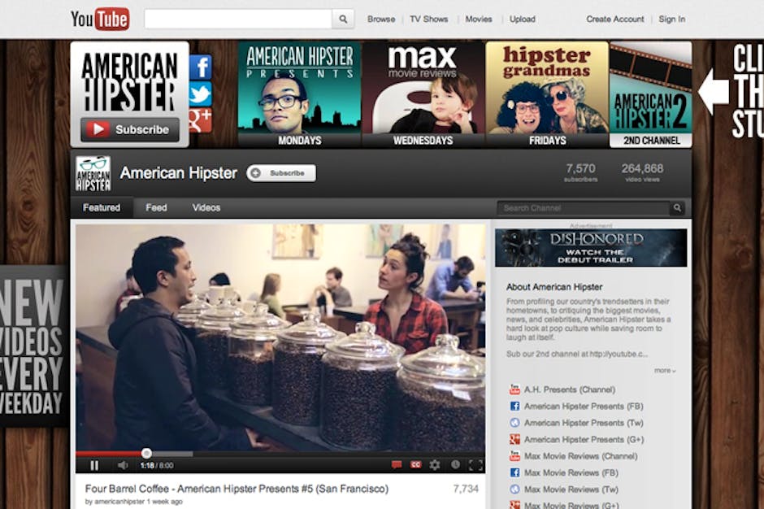Click the Search Channel input field
The height and width of the screenshot is (509, 764).
pyautogui.click(x=583, y=208)
